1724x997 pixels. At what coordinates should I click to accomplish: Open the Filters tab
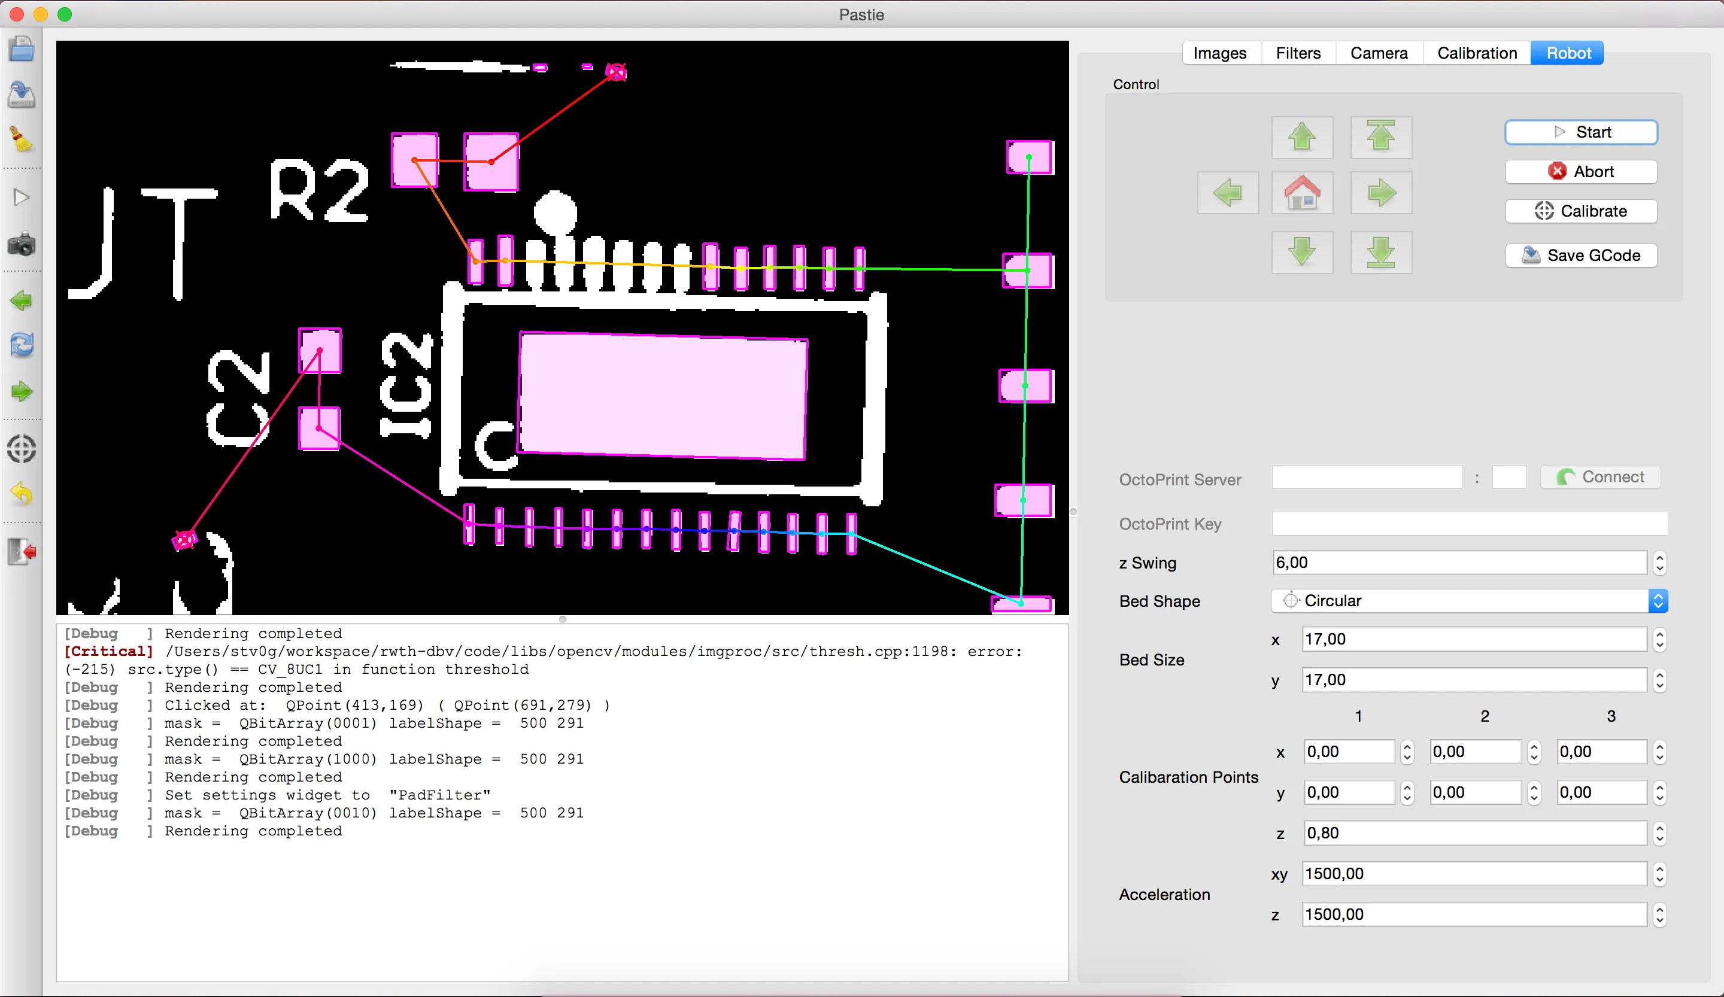point(1298,53)
